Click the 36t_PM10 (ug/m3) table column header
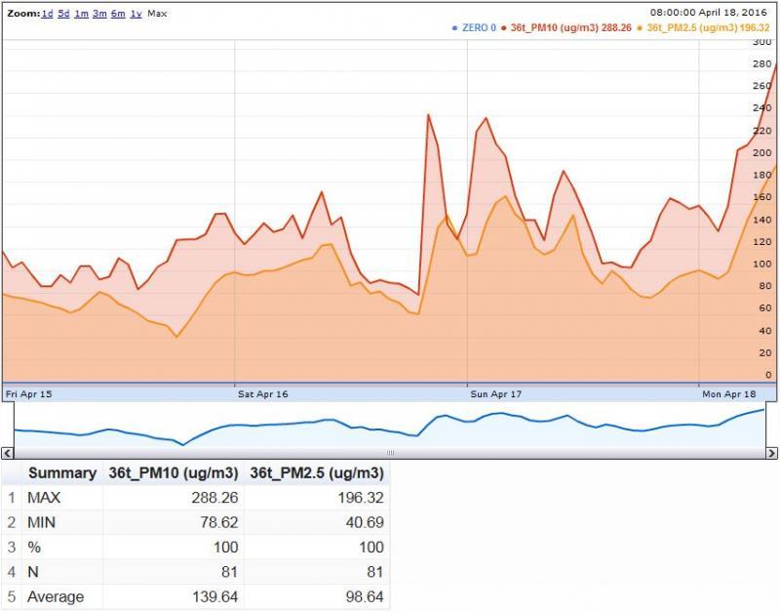This screenshot has height=613, width=780. coord(174,472)
